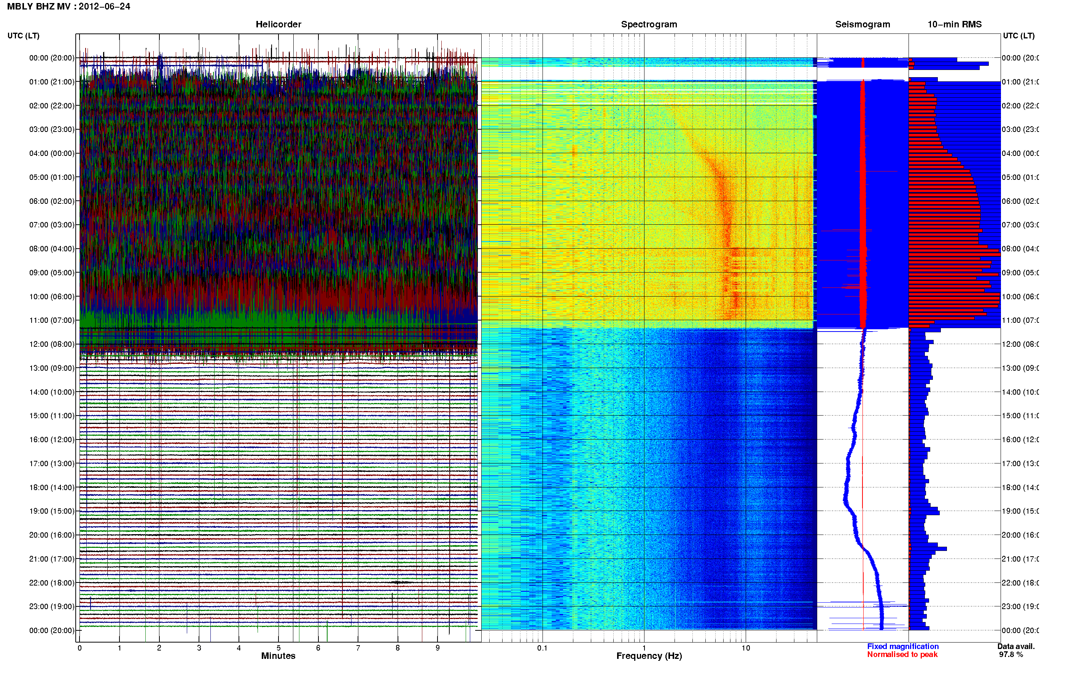
Task: Click the left 18:00 (14:00) time label
Action: pos(52,487)
